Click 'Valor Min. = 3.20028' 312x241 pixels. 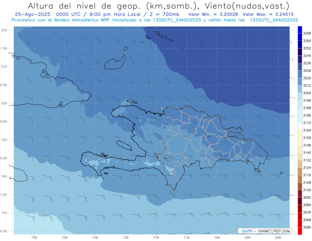click(x=213, y=14)
